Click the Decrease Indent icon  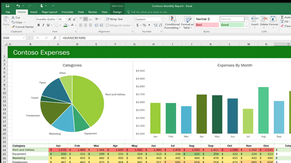click(96, 25)
